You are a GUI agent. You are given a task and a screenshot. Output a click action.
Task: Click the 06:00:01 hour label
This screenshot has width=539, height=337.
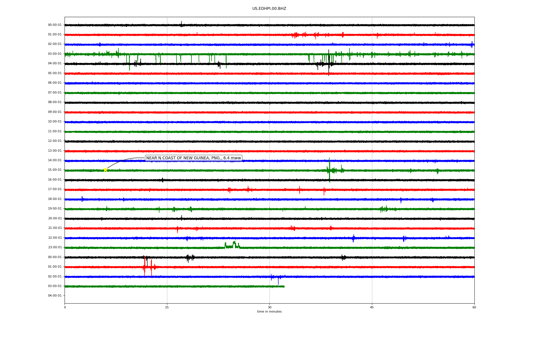point(55,83)
